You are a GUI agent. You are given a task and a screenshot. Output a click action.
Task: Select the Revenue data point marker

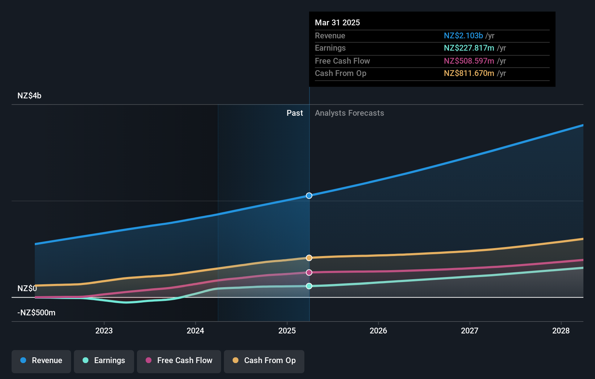click(x=309, y=196)
